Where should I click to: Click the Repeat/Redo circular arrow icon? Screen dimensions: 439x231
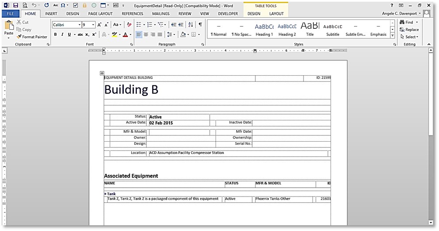pos(46,5)
